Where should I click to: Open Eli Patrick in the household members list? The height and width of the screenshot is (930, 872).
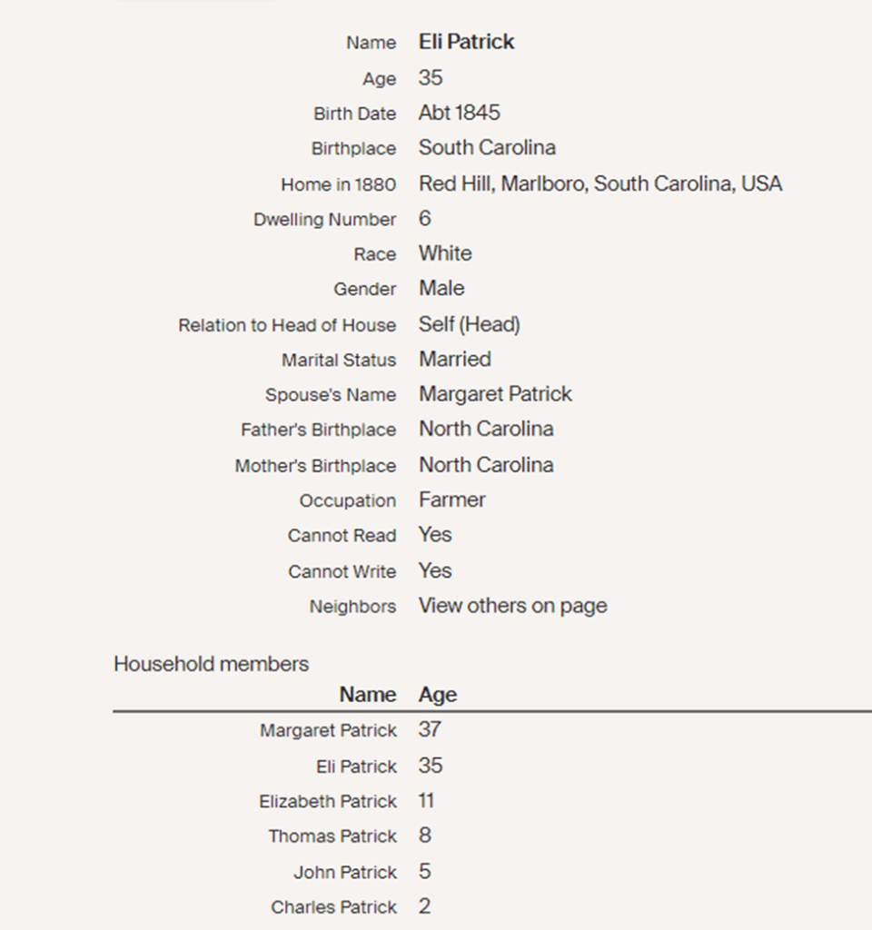(356, 767)
